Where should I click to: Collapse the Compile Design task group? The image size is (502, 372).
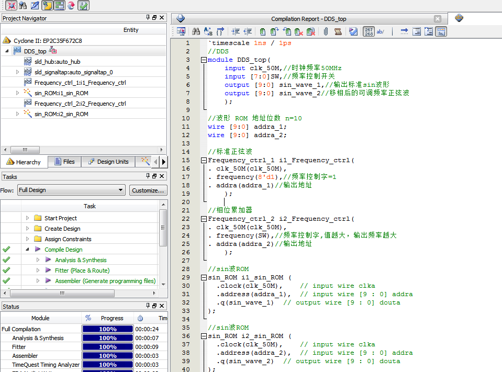coord(27,250)
